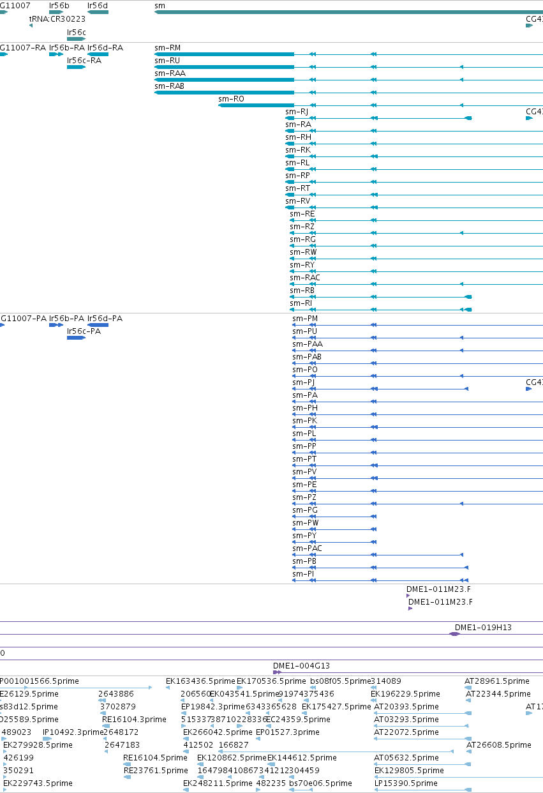The width and height of the screenshot is (543, 793).
Task: Click the Ir56d gene arrow glyph
Action: point(98,12)
